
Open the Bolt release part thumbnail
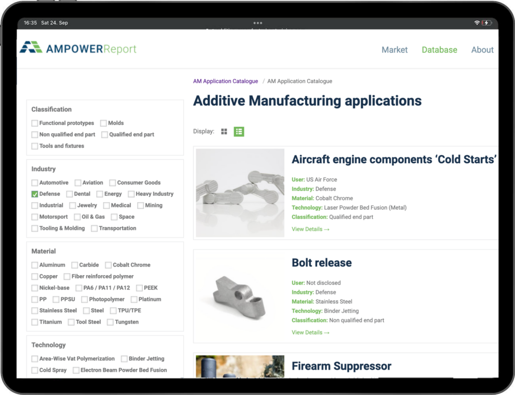(x=240, y=297)
